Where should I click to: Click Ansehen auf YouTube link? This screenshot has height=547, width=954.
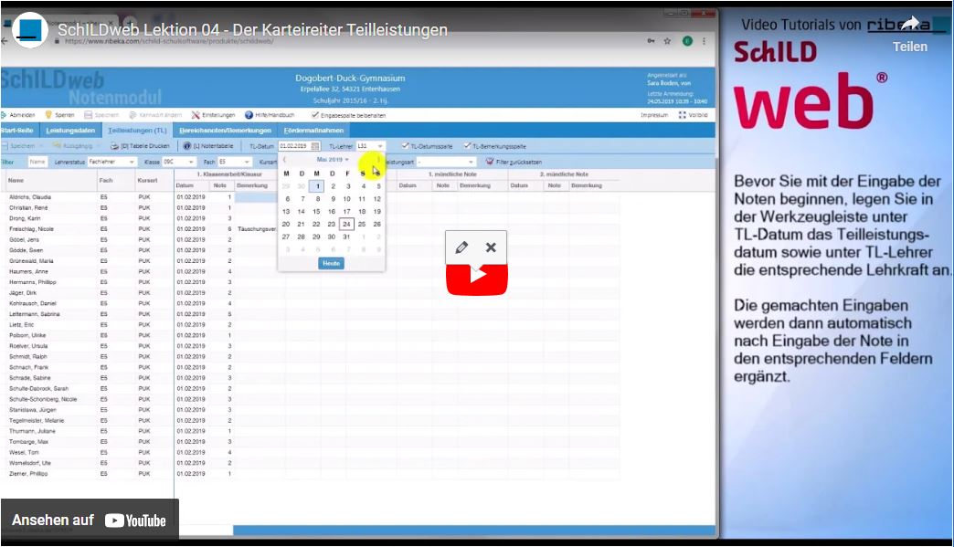pyautogui.click(x=90, y=521)
